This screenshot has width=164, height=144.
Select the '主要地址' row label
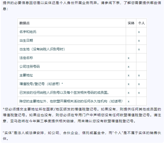(x=26, y=75)
